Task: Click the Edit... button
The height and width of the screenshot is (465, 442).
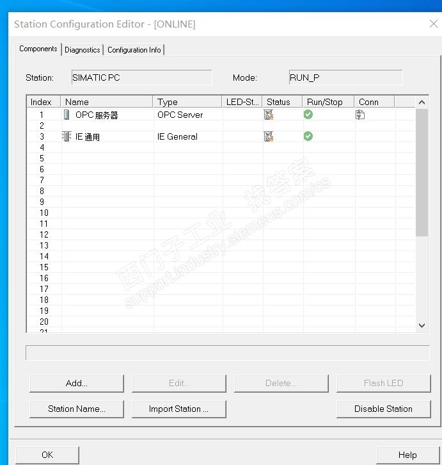Action: click(179, 383)
